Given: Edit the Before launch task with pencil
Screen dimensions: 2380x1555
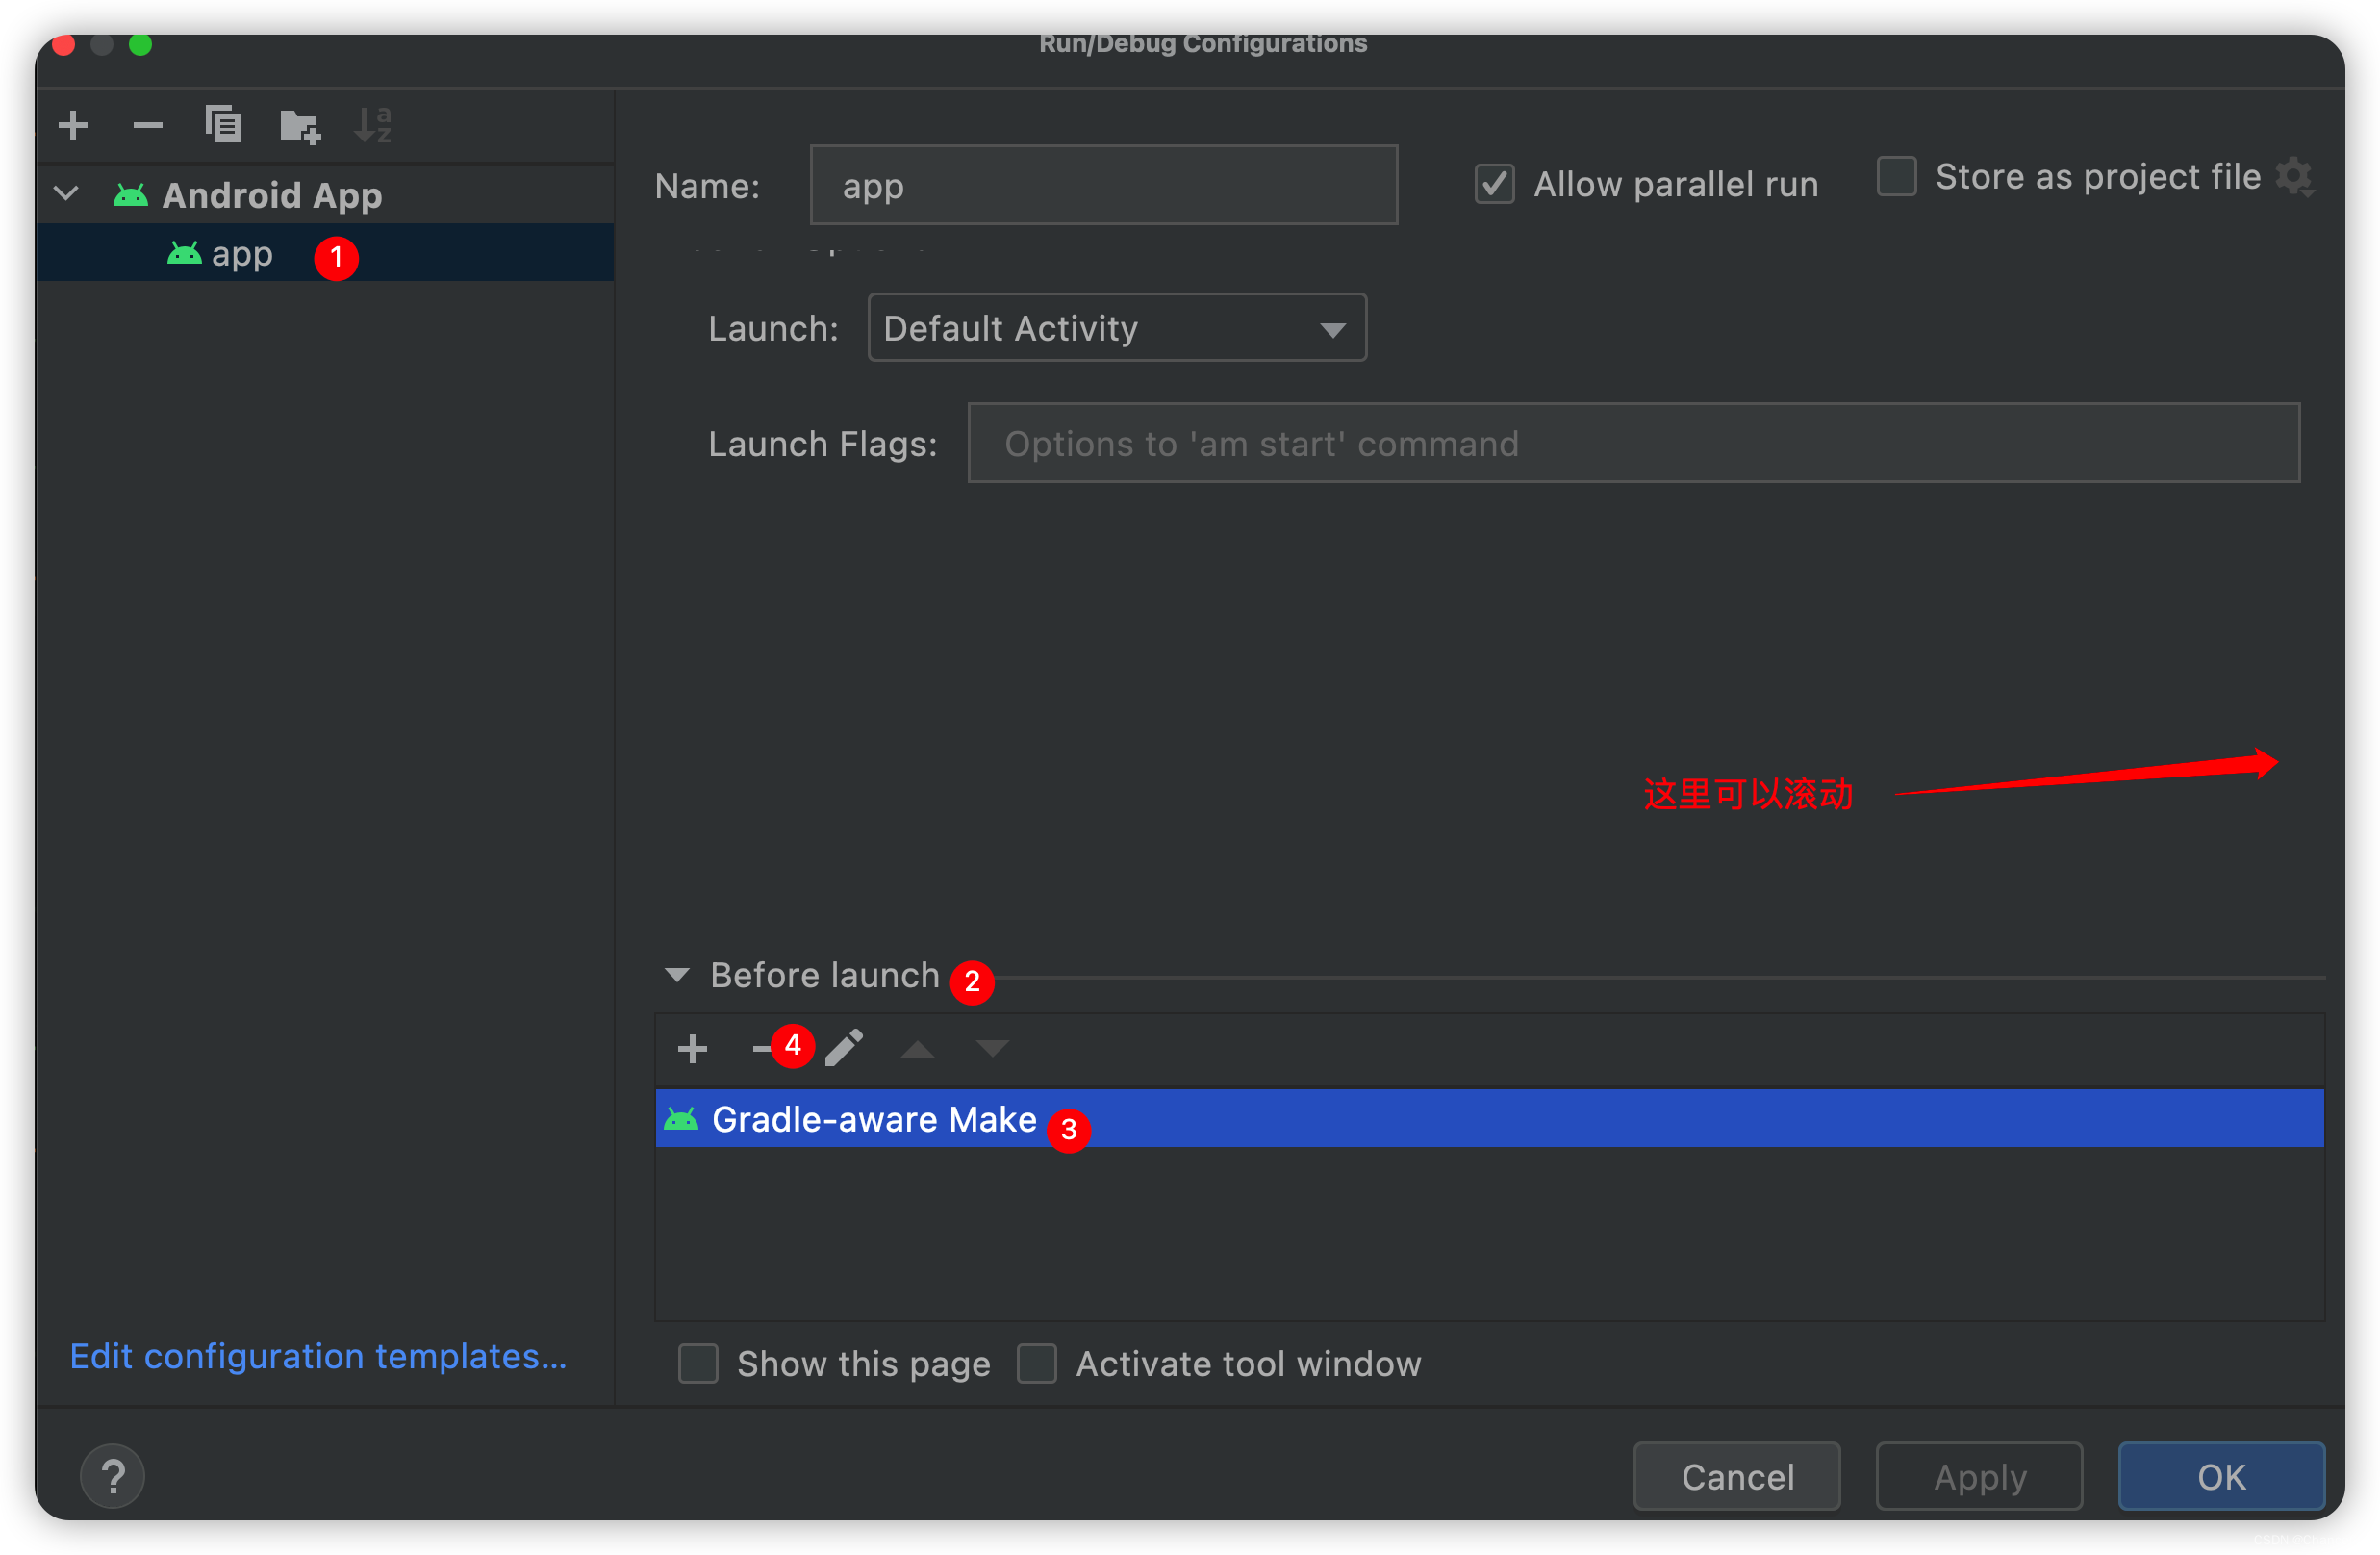Looking at the screenshot, I should [x=844, y=1048].
